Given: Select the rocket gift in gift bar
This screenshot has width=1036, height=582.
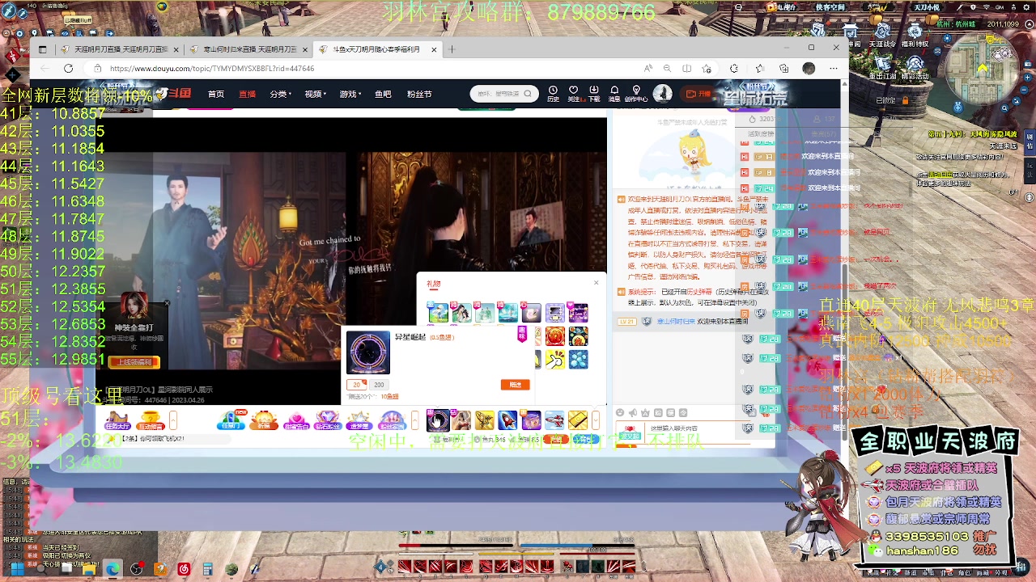Looking at the screenshot, I should (x=507, y=420).
